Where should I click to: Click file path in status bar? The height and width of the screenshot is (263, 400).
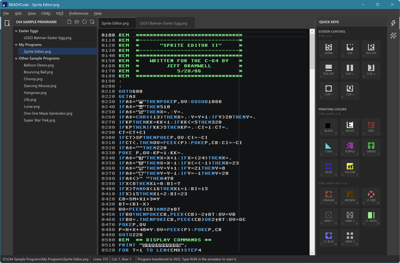point(46,259)
